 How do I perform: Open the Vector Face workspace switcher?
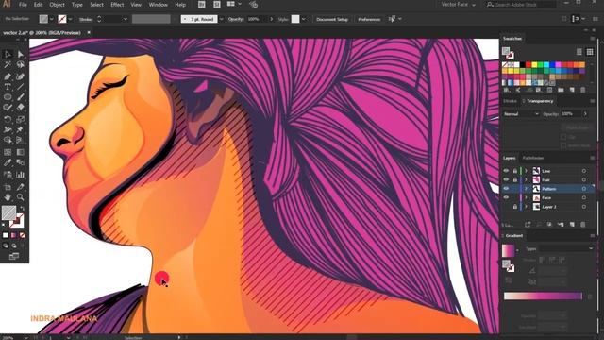point(459,5)
